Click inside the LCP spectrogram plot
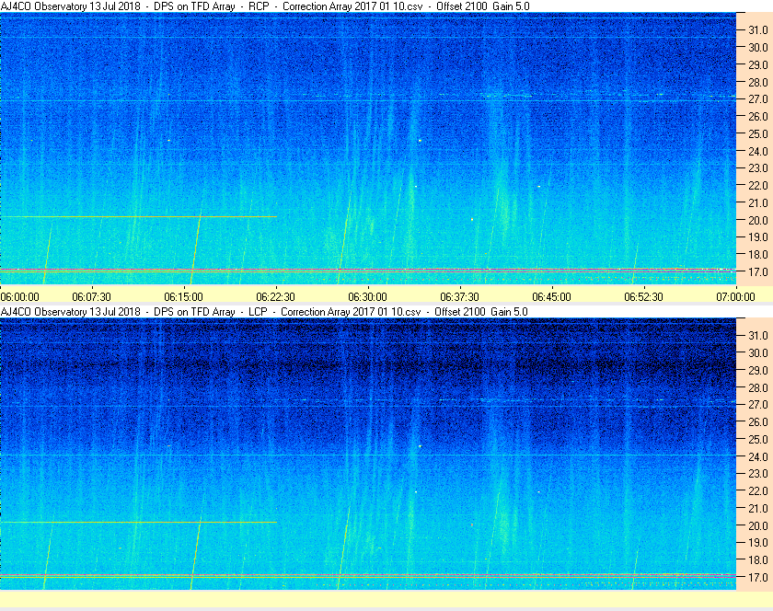Screen dimensions: 773x611 click(368, 454)
